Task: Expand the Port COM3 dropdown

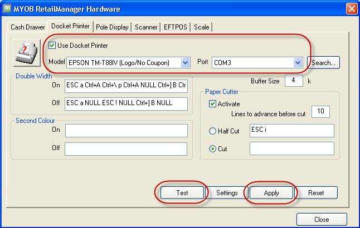Action: (298, 63)
